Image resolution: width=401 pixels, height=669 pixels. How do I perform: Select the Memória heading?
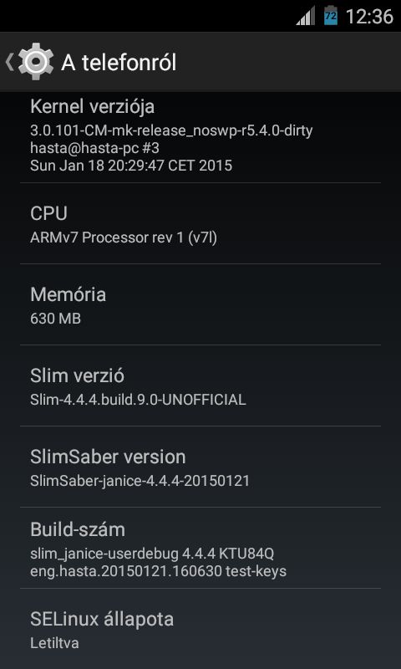click(69, 294)
